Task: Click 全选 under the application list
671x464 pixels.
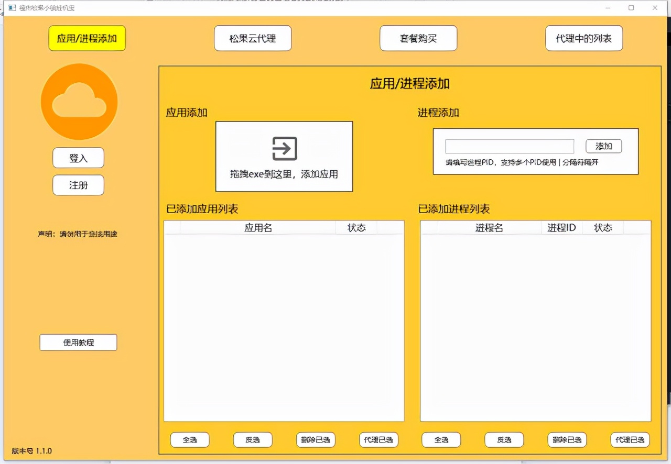Action: [x=190, y=440]
